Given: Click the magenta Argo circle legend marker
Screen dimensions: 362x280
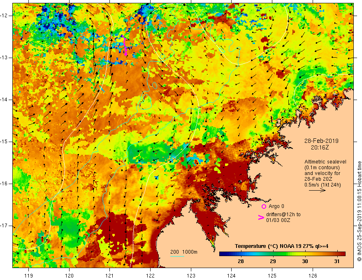Looking at the screenshot, I should pos(264,207).
